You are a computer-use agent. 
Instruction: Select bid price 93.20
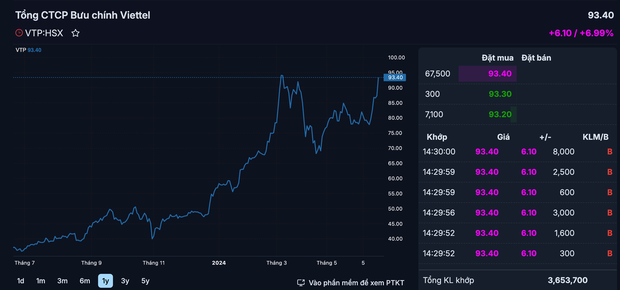[500, 114]
